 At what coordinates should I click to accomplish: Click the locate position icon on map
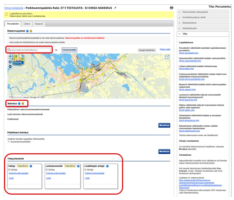tap(10, 56)
